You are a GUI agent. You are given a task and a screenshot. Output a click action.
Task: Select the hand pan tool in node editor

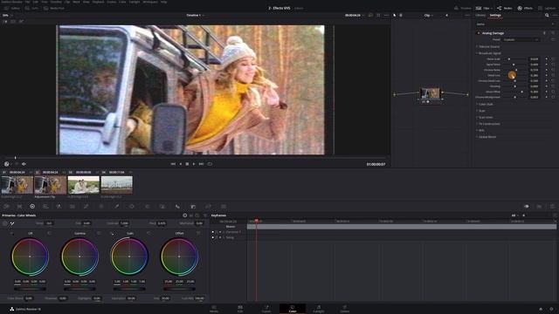pos(401,16)
